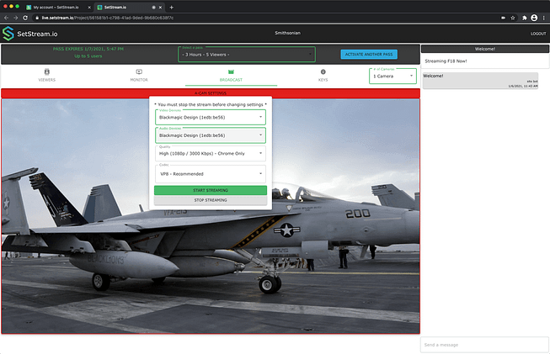The width and height of the screenshot is (550, 354).
Task: Open the Viewers tab
Action: coord(47,76)
